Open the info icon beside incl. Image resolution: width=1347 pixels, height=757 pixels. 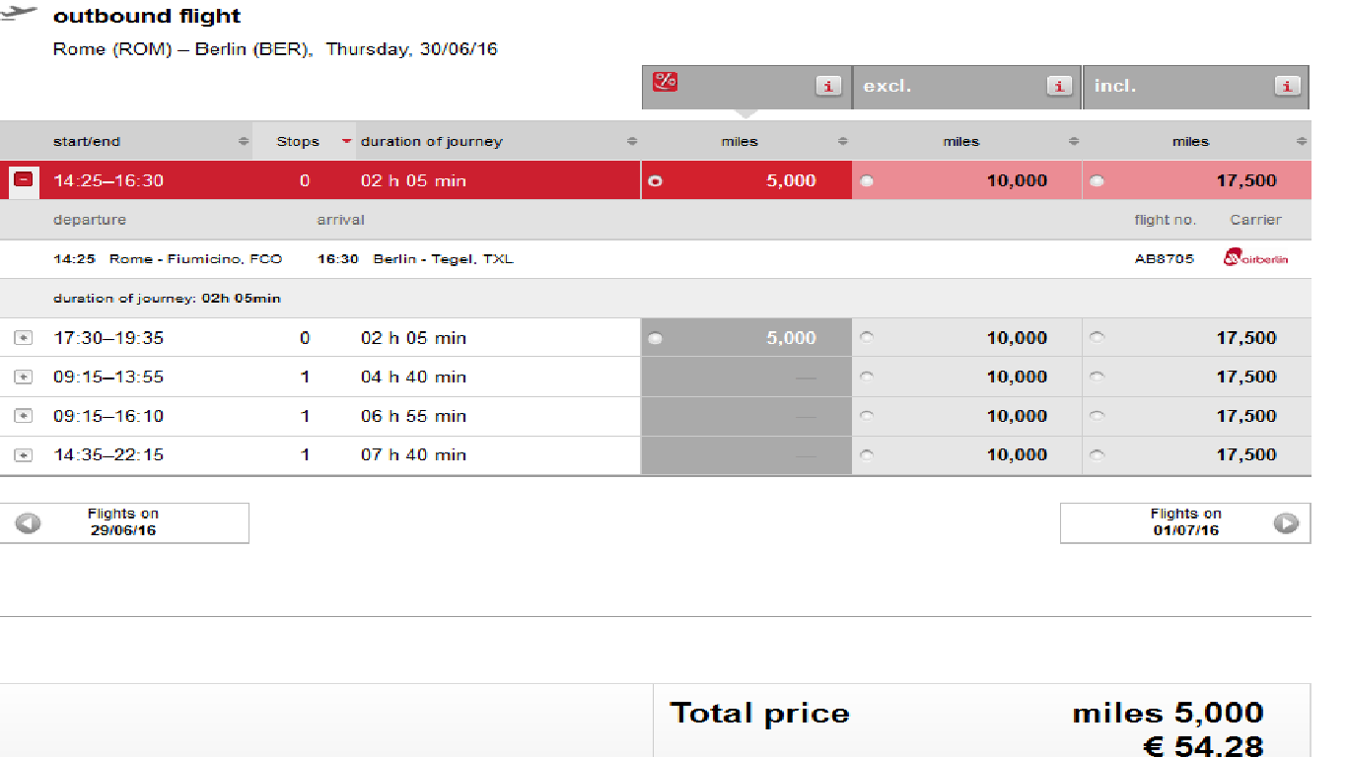click(x=1287, y=86)
